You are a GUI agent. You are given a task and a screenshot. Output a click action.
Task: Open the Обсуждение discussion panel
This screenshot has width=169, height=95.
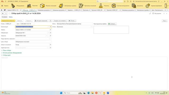point(157,13)
